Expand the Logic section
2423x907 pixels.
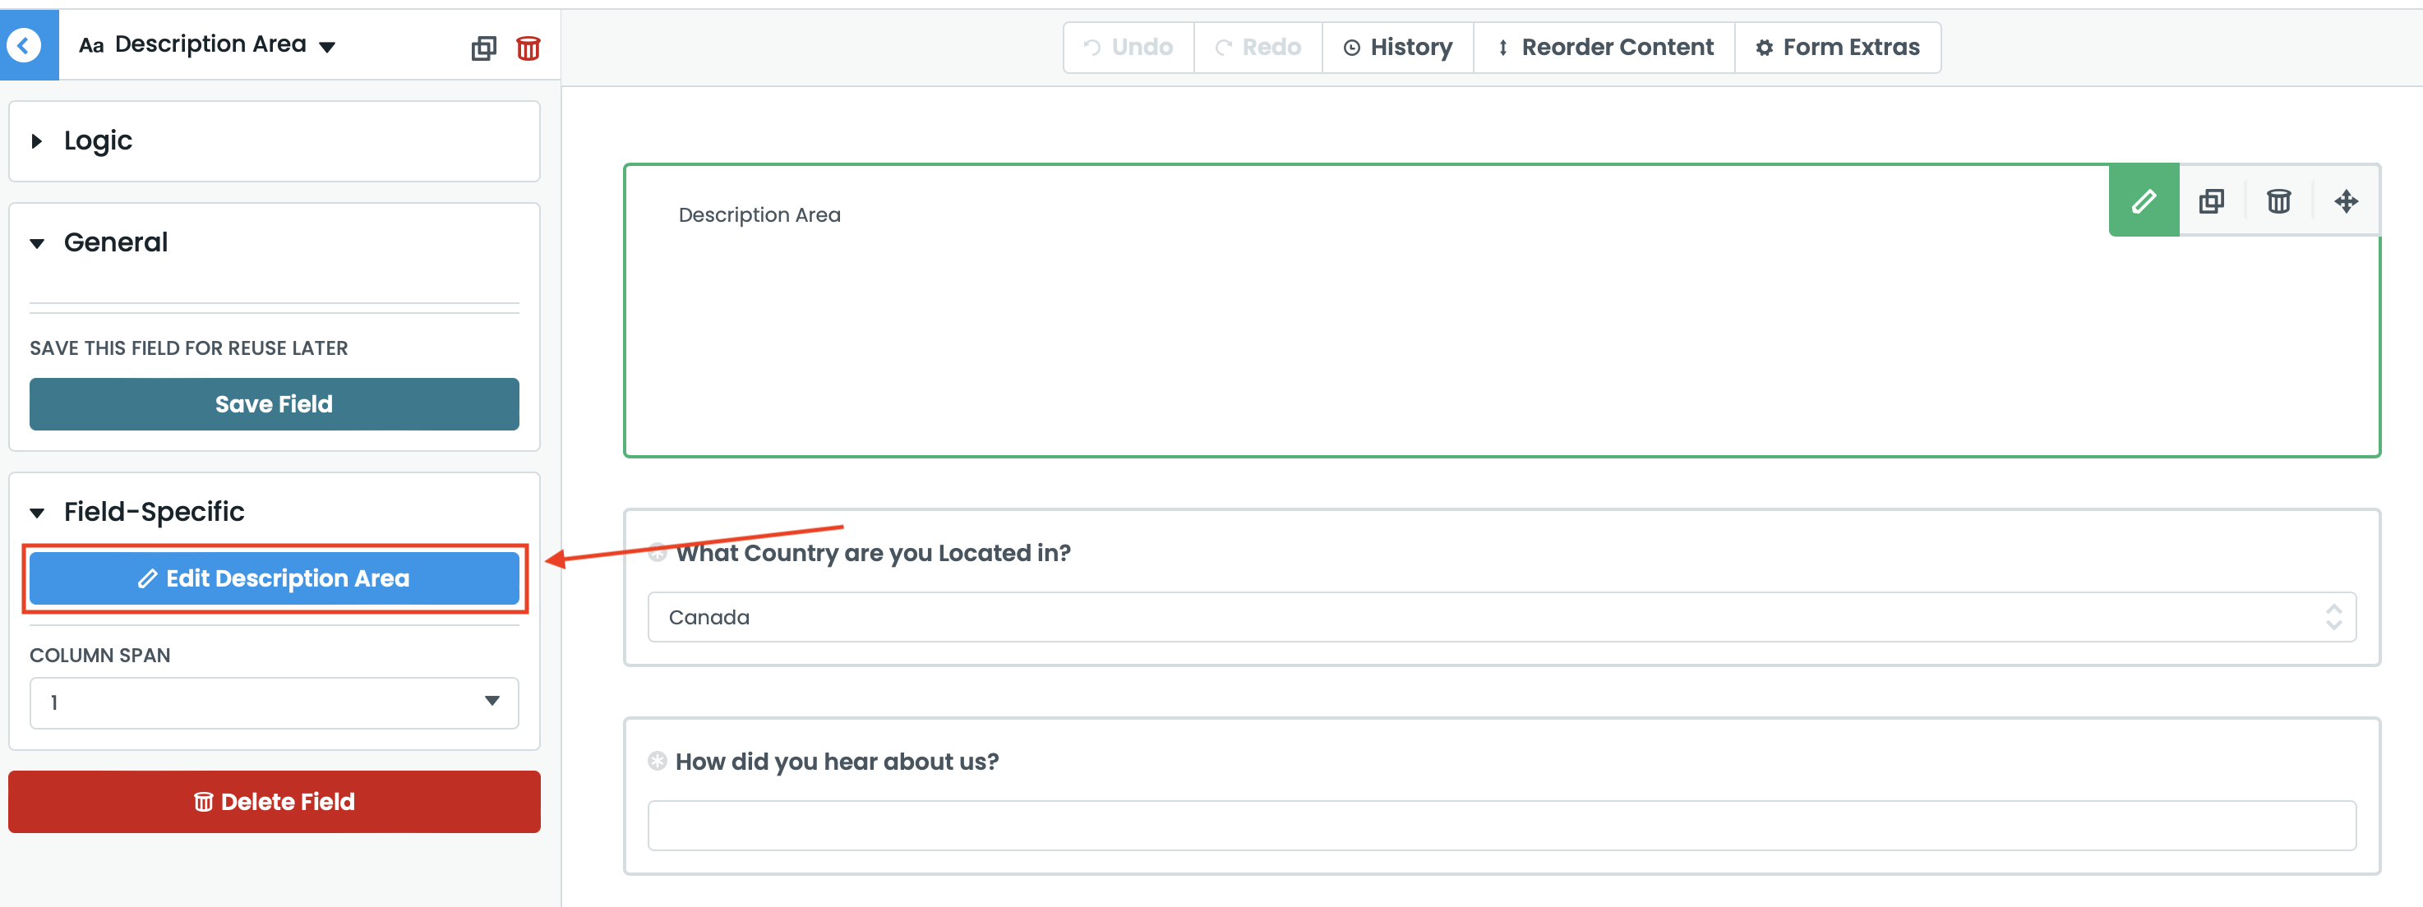tap(98, 141)
